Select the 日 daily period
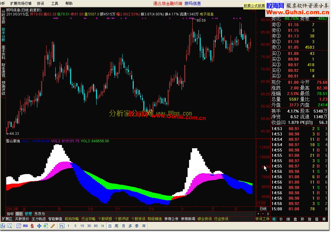Screen dimensions: 331x232 [x=110, y=226]
